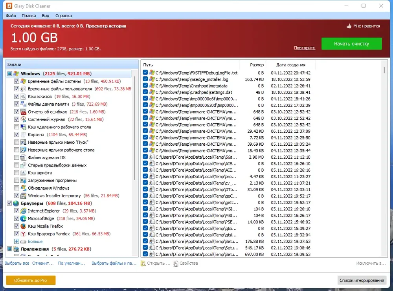The width and height of the screenshot is (393, 291).
Task: Uncheck the MicrosoftEdge checkbox
Action: pos(17,218)
